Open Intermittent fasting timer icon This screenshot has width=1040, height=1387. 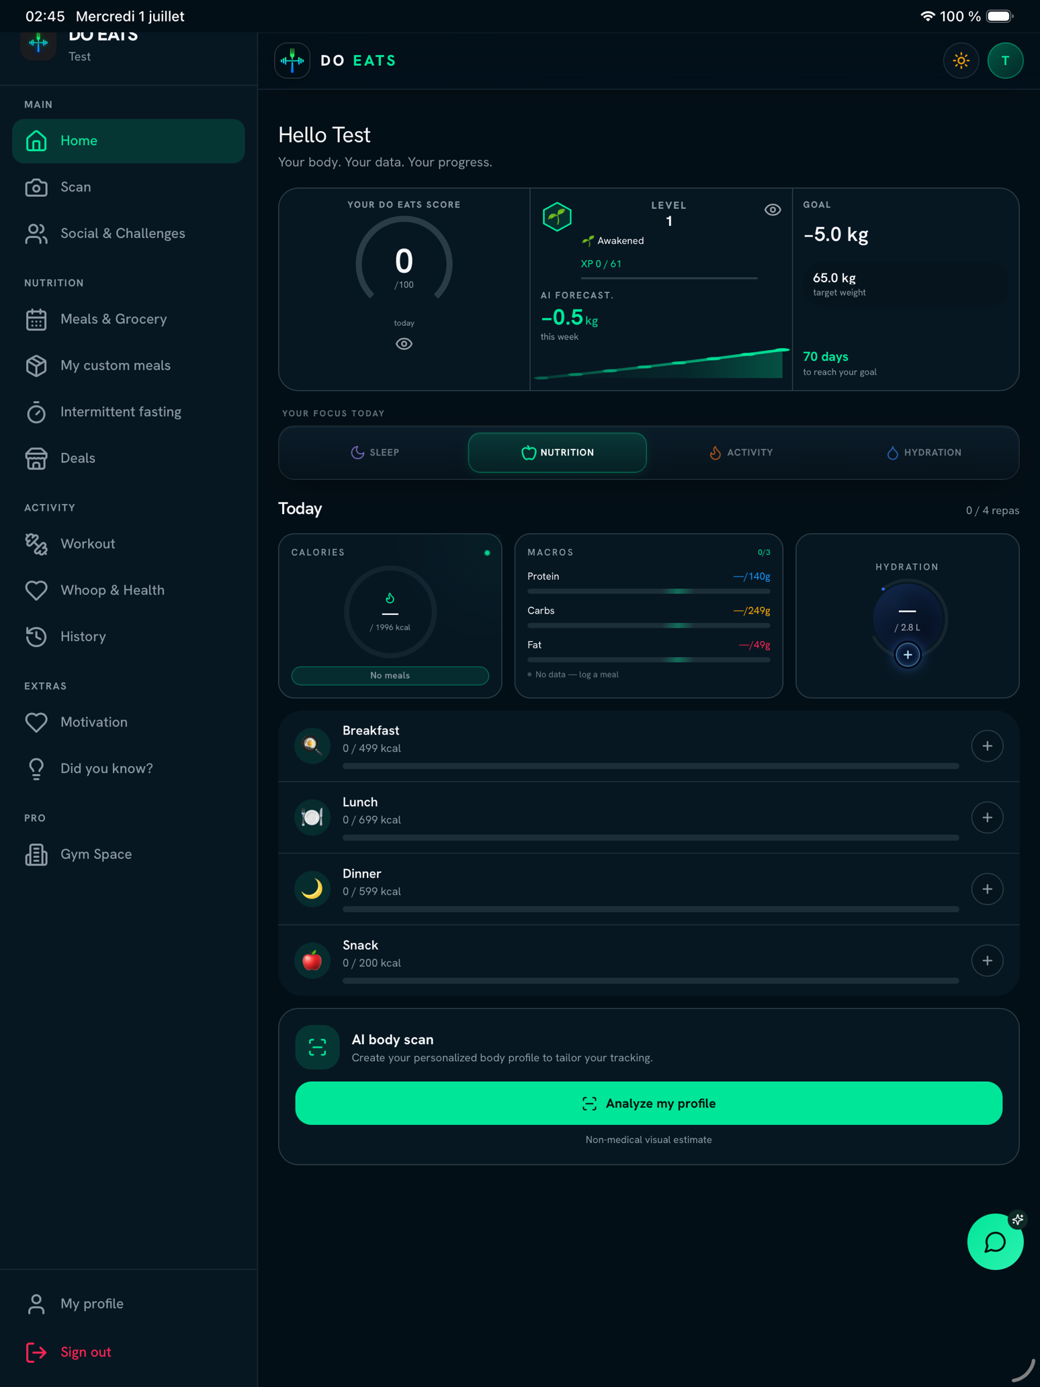pos(36,412)
